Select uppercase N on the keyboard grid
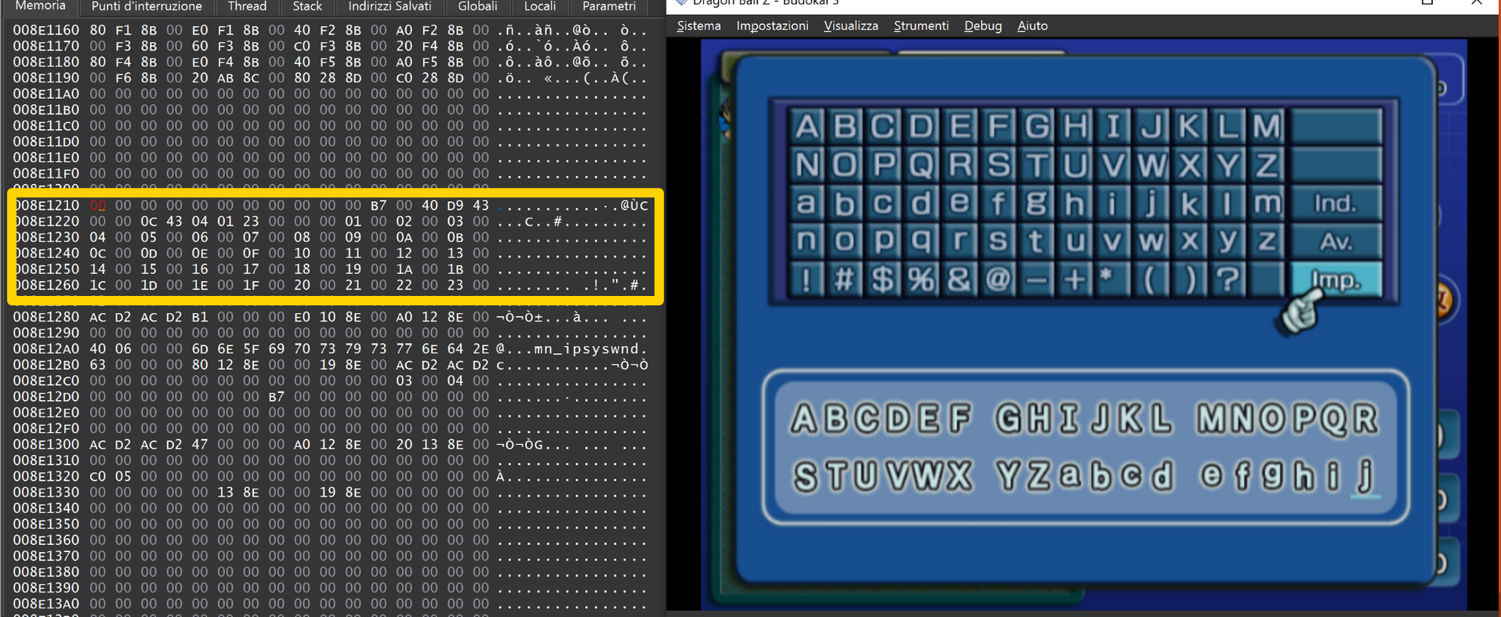1501x617 pixels. [x=807, y=164]
